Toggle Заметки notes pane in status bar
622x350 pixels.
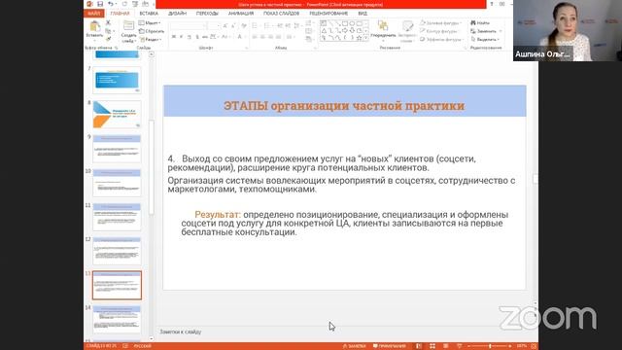pyautogui.click(x=354, y=346)
